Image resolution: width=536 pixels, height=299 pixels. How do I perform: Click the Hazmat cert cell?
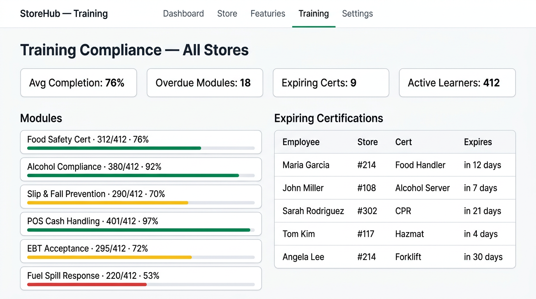(x=410, y=234)
